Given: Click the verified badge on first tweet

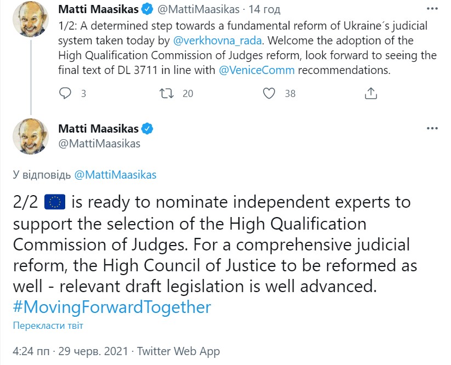Looking at the screenshot, I should [x=147, y=9].
